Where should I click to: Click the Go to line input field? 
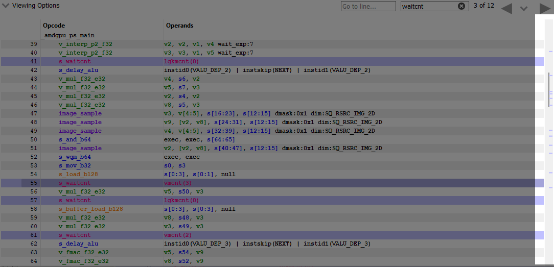click(368, 6)
